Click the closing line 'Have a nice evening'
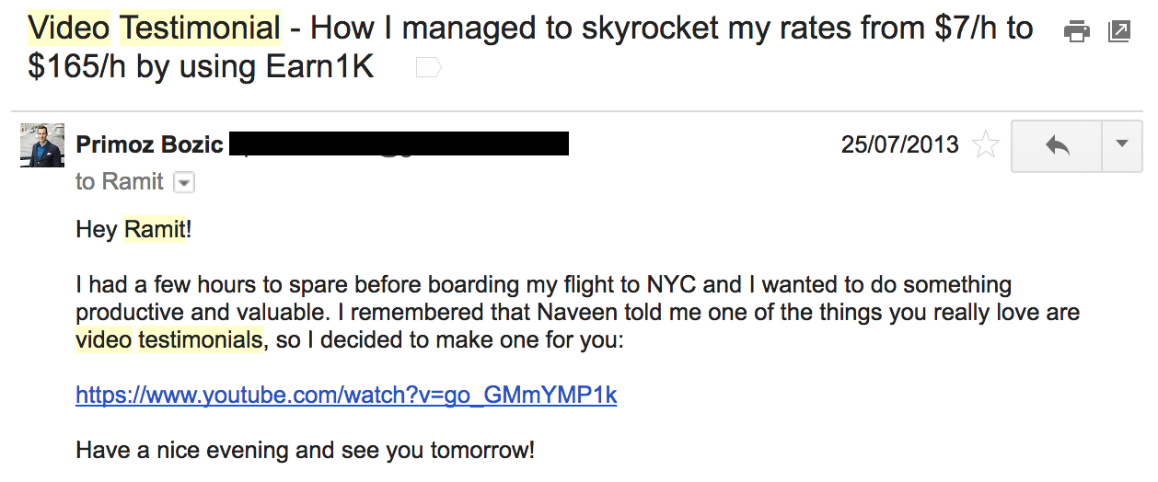 tap(305, 451)
